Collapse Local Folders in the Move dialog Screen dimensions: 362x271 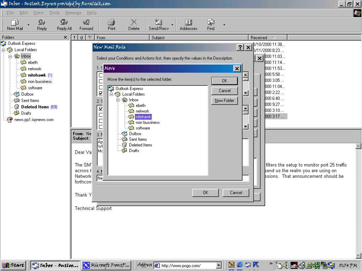(x=111, y=94)
